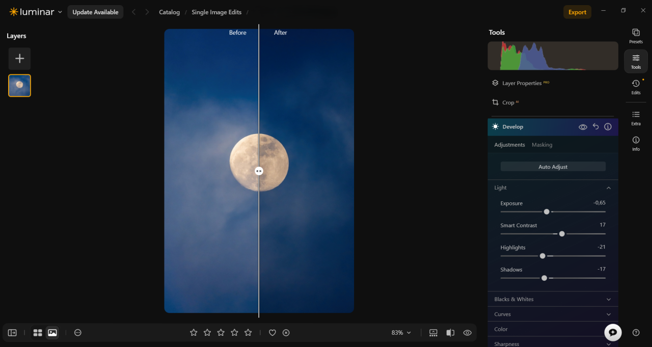652x347 pixels.
Task: Open the Tools panel in the sidebar
Action: (x=636, y=61)
